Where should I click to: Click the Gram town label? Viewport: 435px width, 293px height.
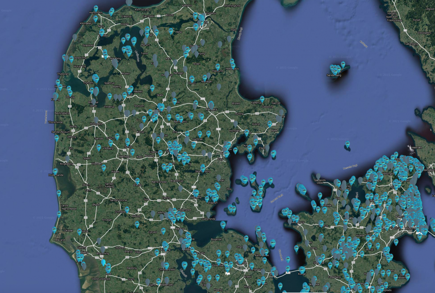tap(131, 279)
